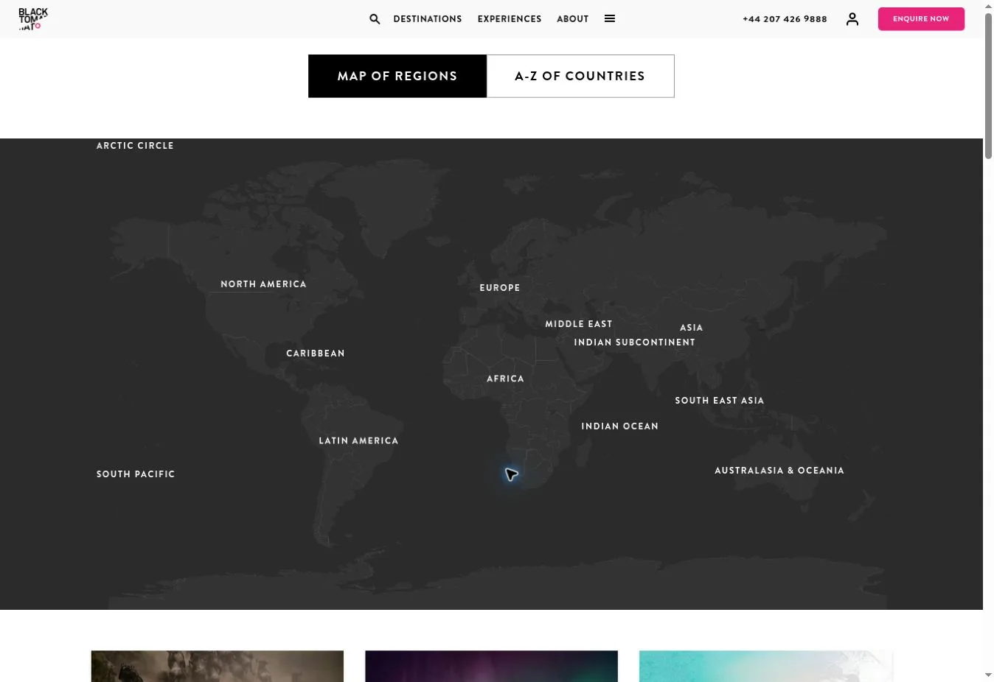
Task: Open the About menu
Action: (573, 19)
